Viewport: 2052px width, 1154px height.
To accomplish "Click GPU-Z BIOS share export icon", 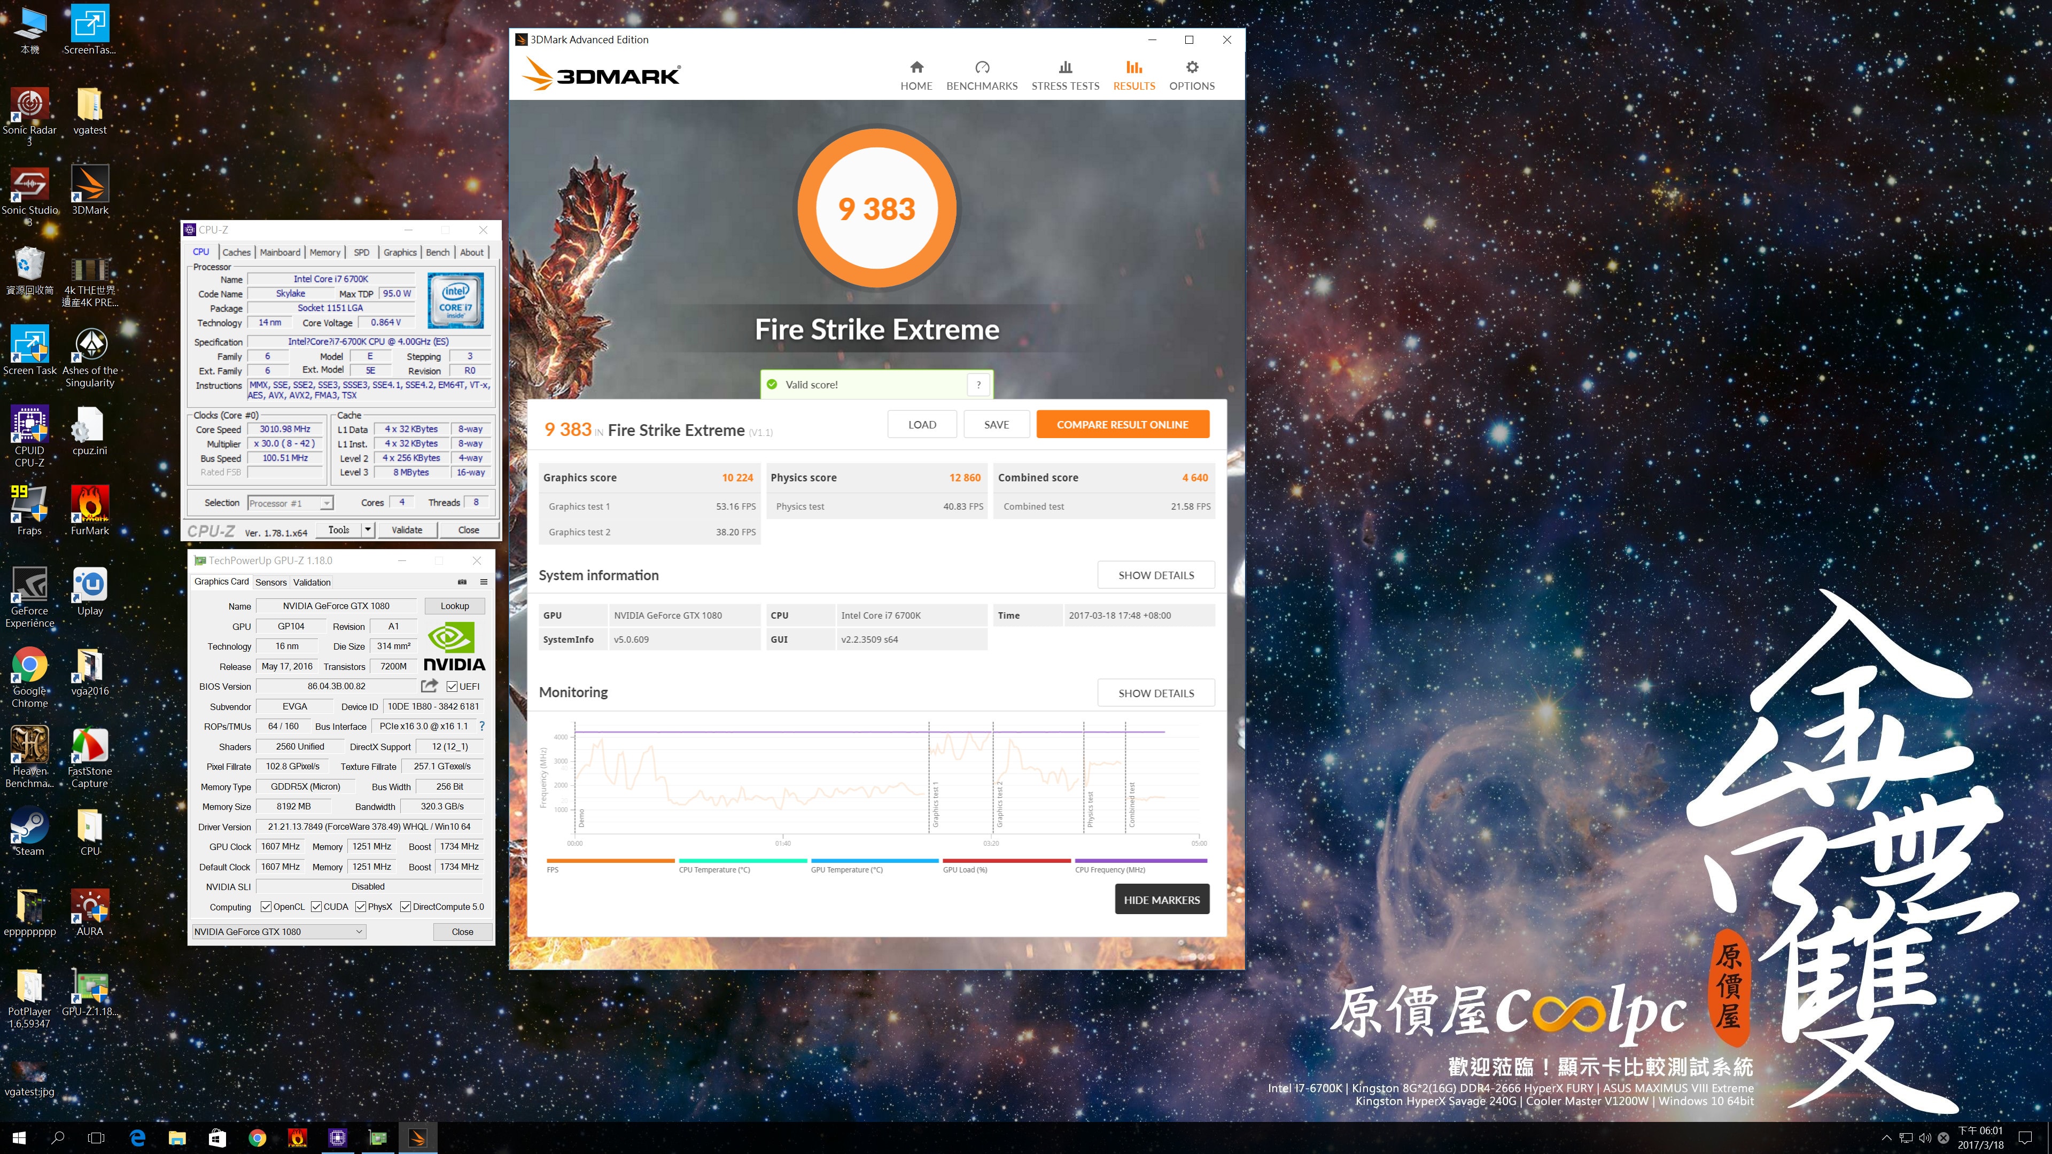I will tap(429, 685).
